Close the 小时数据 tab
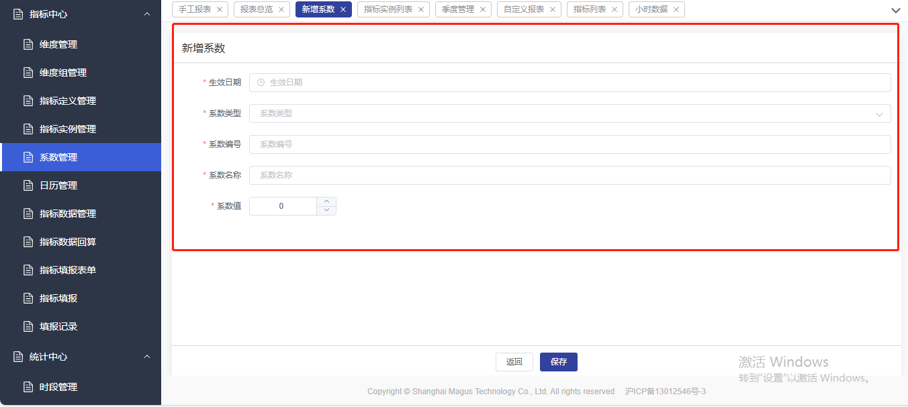 (x=676, y=10)
